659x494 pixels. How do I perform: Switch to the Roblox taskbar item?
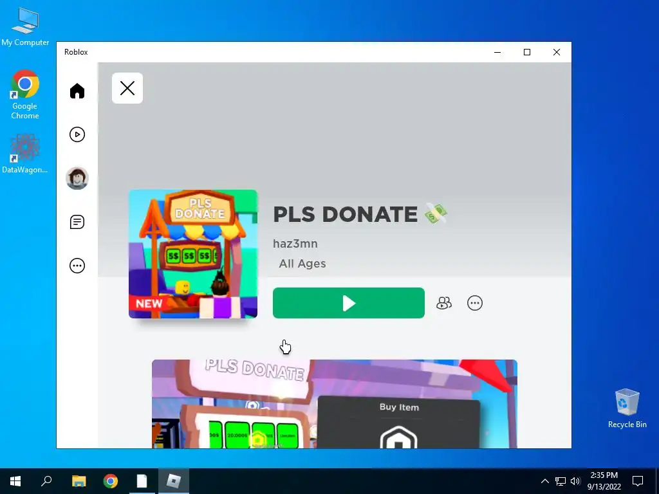click(173, 480)
